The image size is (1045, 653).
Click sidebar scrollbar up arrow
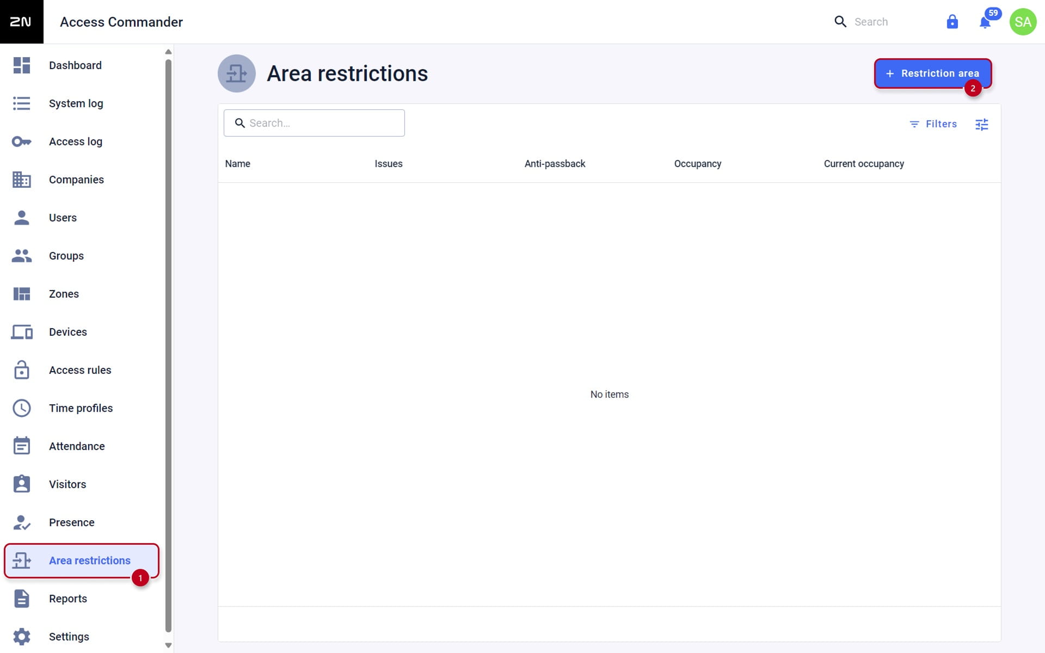pyautogui.click(x=168, y=52)
